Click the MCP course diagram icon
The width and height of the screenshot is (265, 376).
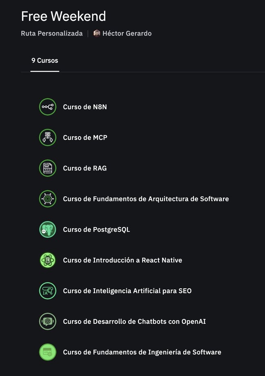(x=48, y=137)
